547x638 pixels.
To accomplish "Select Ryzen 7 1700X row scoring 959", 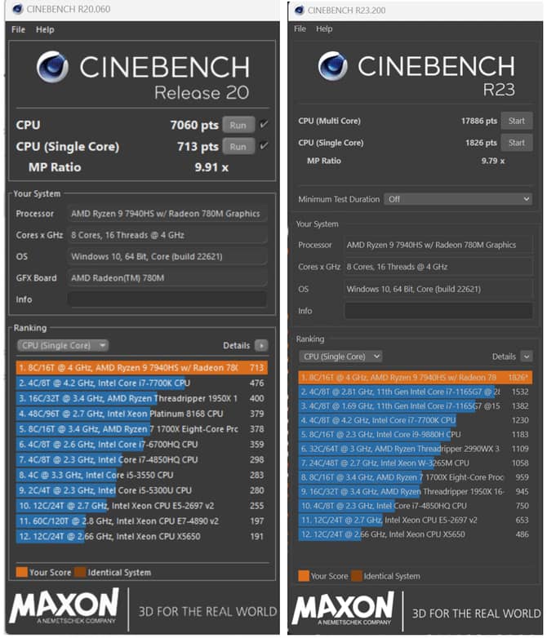I will click(x=415, y=477).
